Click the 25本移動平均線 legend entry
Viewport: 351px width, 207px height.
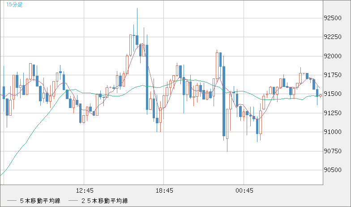tap(98, 201)
